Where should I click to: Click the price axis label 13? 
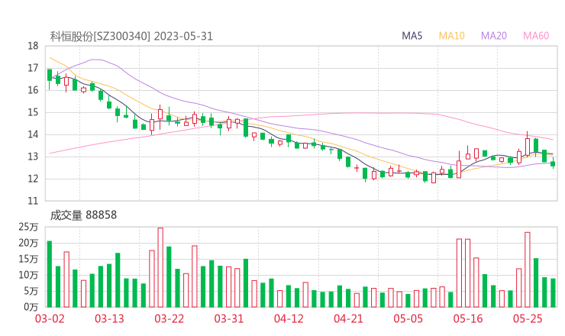33,157
